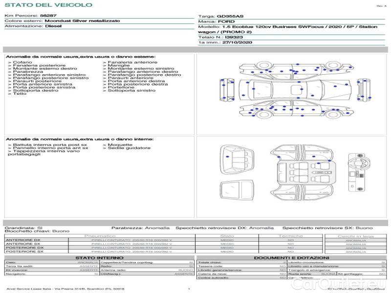Click the 'Cerchi in lega' column header
Image resolution: width=391 pixels, height=293 pixels.
pyautogui.click(x=355, y=236)
